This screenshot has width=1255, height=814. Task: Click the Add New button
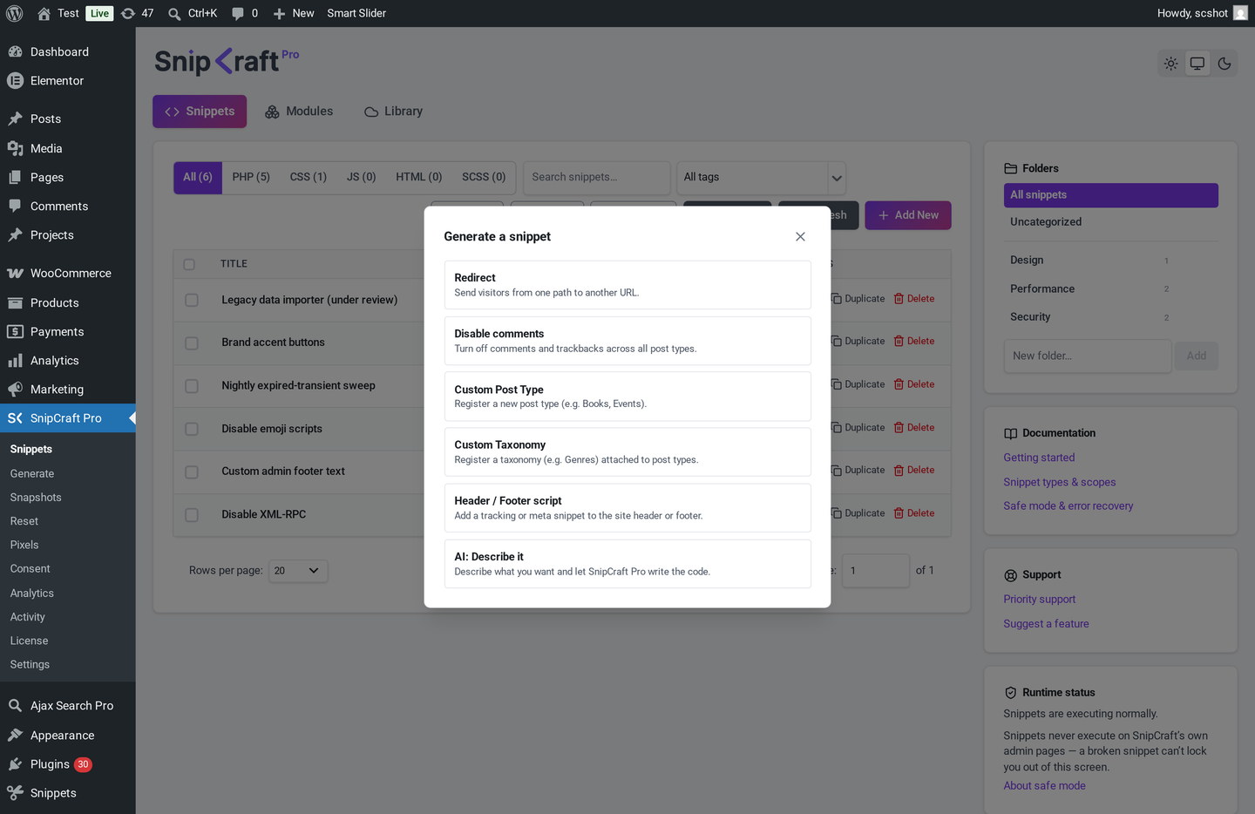click(x=908, y=215)
